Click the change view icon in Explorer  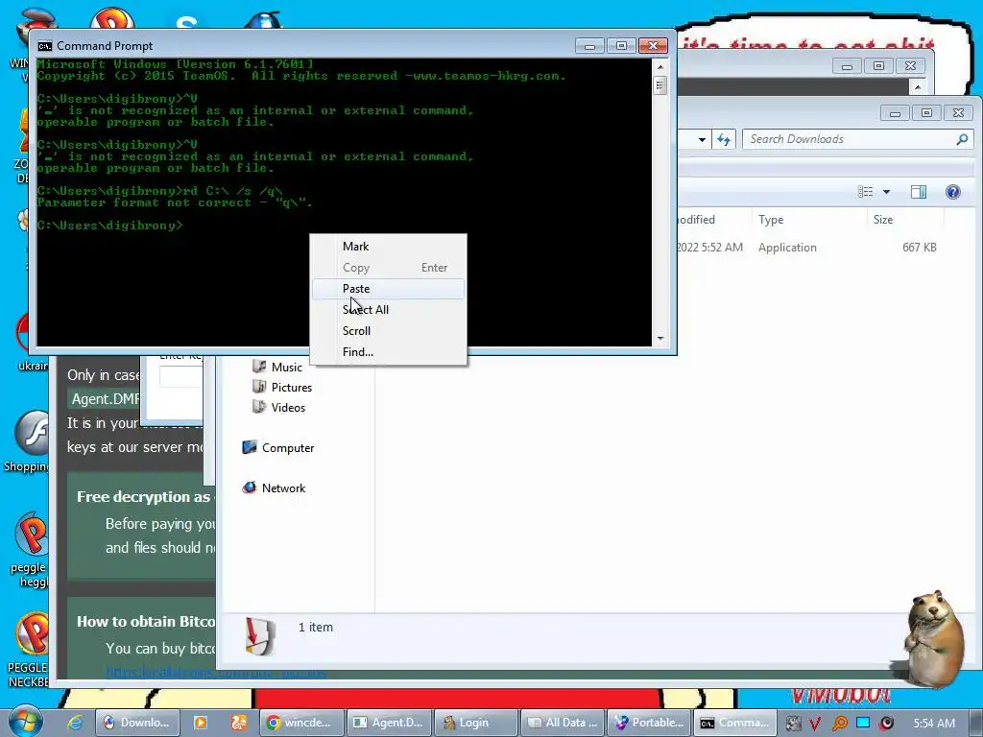point(866,192)
